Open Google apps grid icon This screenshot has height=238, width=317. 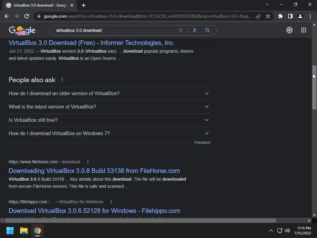tap(304, 30)
